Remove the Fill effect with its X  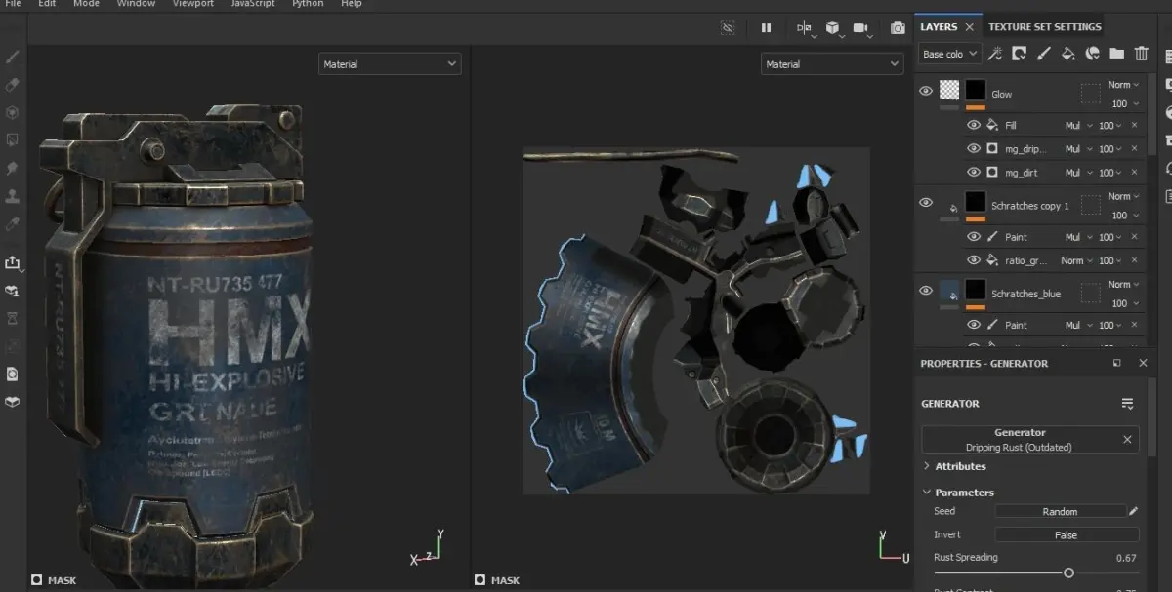(x=1134, y=126)
